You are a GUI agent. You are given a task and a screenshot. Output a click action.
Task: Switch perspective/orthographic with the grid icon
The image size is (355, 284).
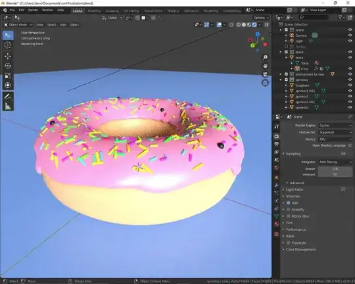point(265,83)
